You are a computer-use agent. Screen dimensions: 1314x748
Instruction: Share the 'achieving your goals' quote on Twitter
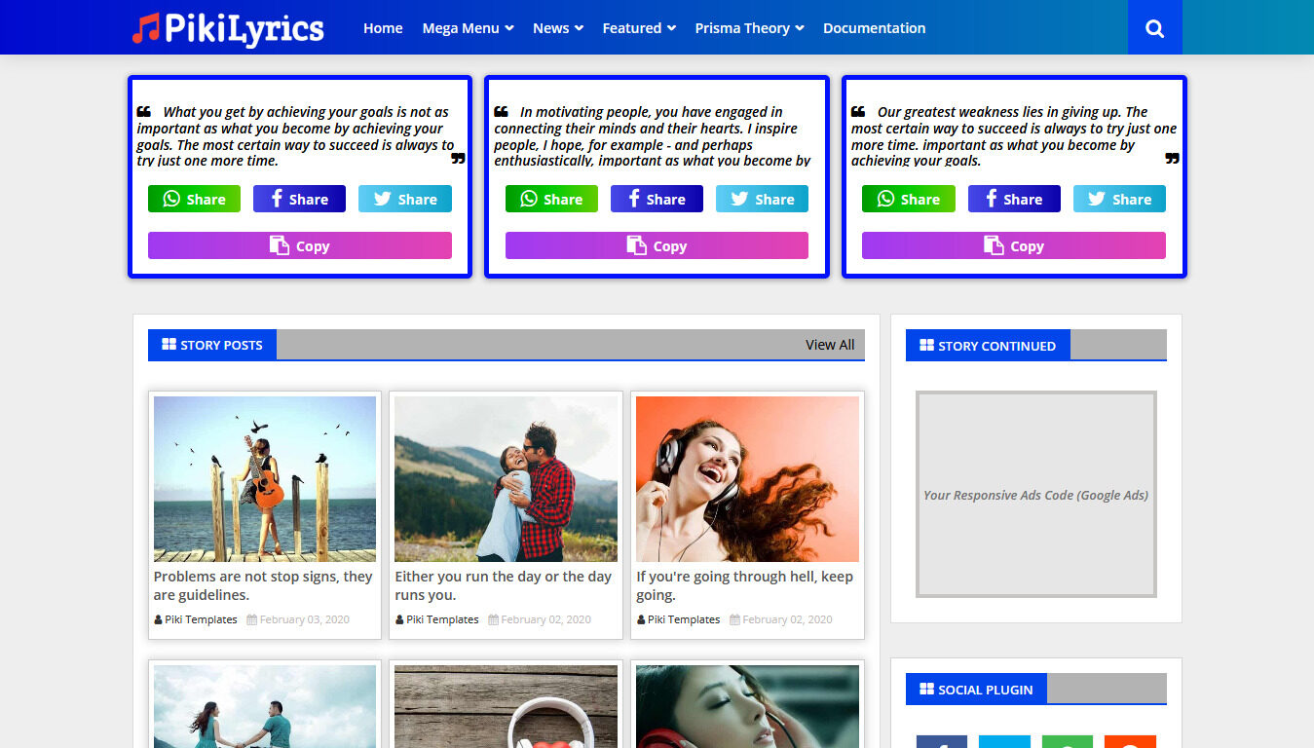(x=405, y=199)
